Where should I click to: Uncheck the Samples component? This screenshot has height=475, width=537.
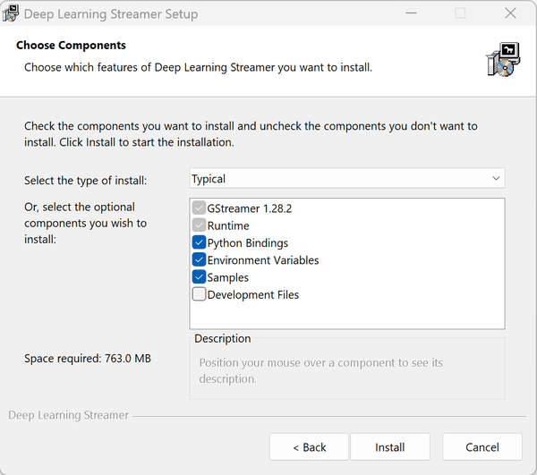(x=199, y=276)
